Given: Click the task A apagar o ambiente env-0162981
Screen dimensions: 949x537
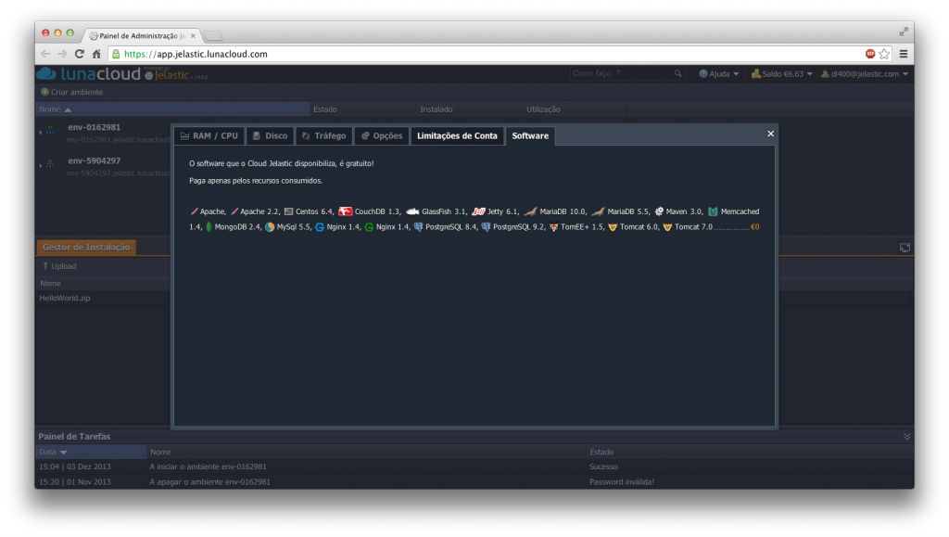Looking at the screenshot, I should [x=210, y=482].
